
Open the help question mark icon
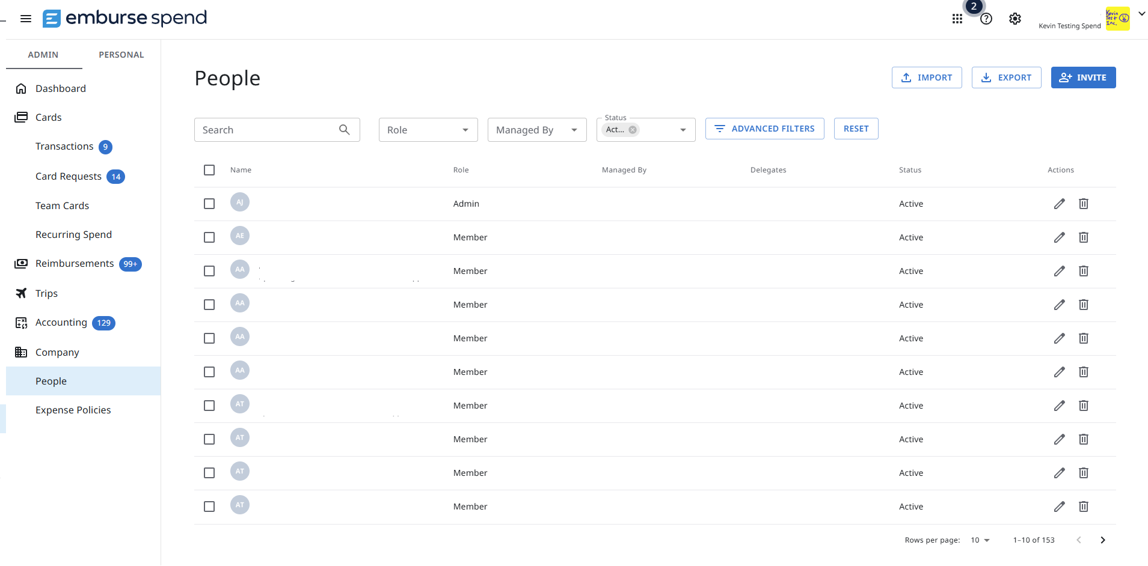point(986,19)
